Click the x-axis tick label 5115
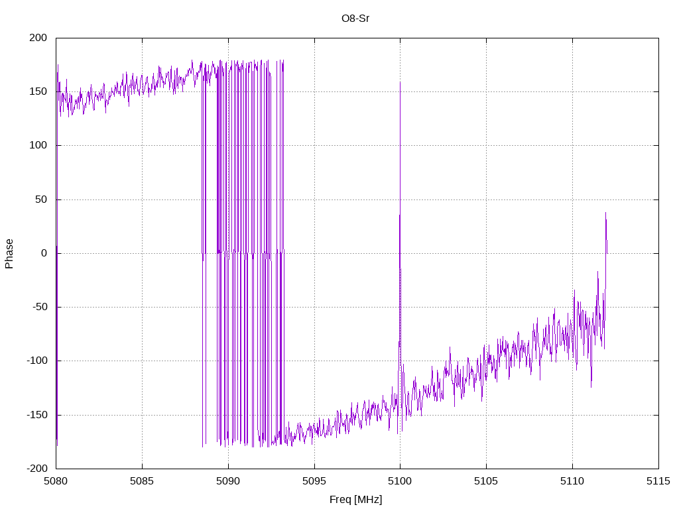The width and height of the screenshot is (679, 509). pyautogui.click(x=658, y=481)
